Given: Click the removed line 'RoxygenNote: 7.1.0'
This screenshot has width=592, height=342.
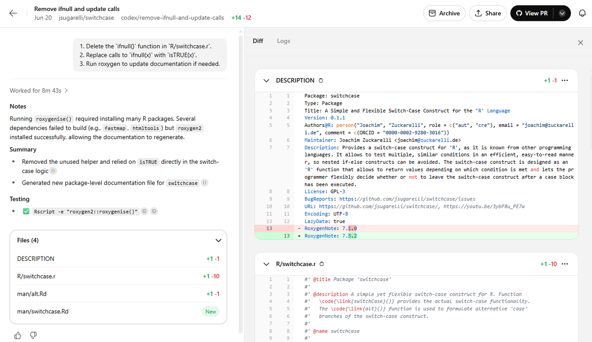Looking at the screenshot, I should click(416, 228).
